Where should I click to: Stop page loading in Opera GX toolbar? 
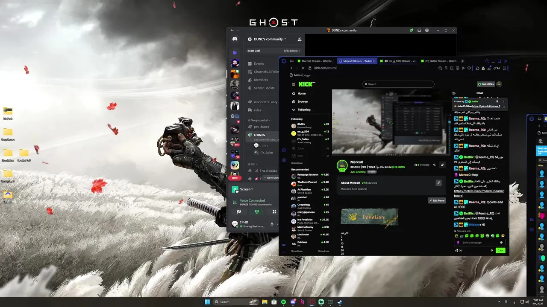click(x=303, y=68)
